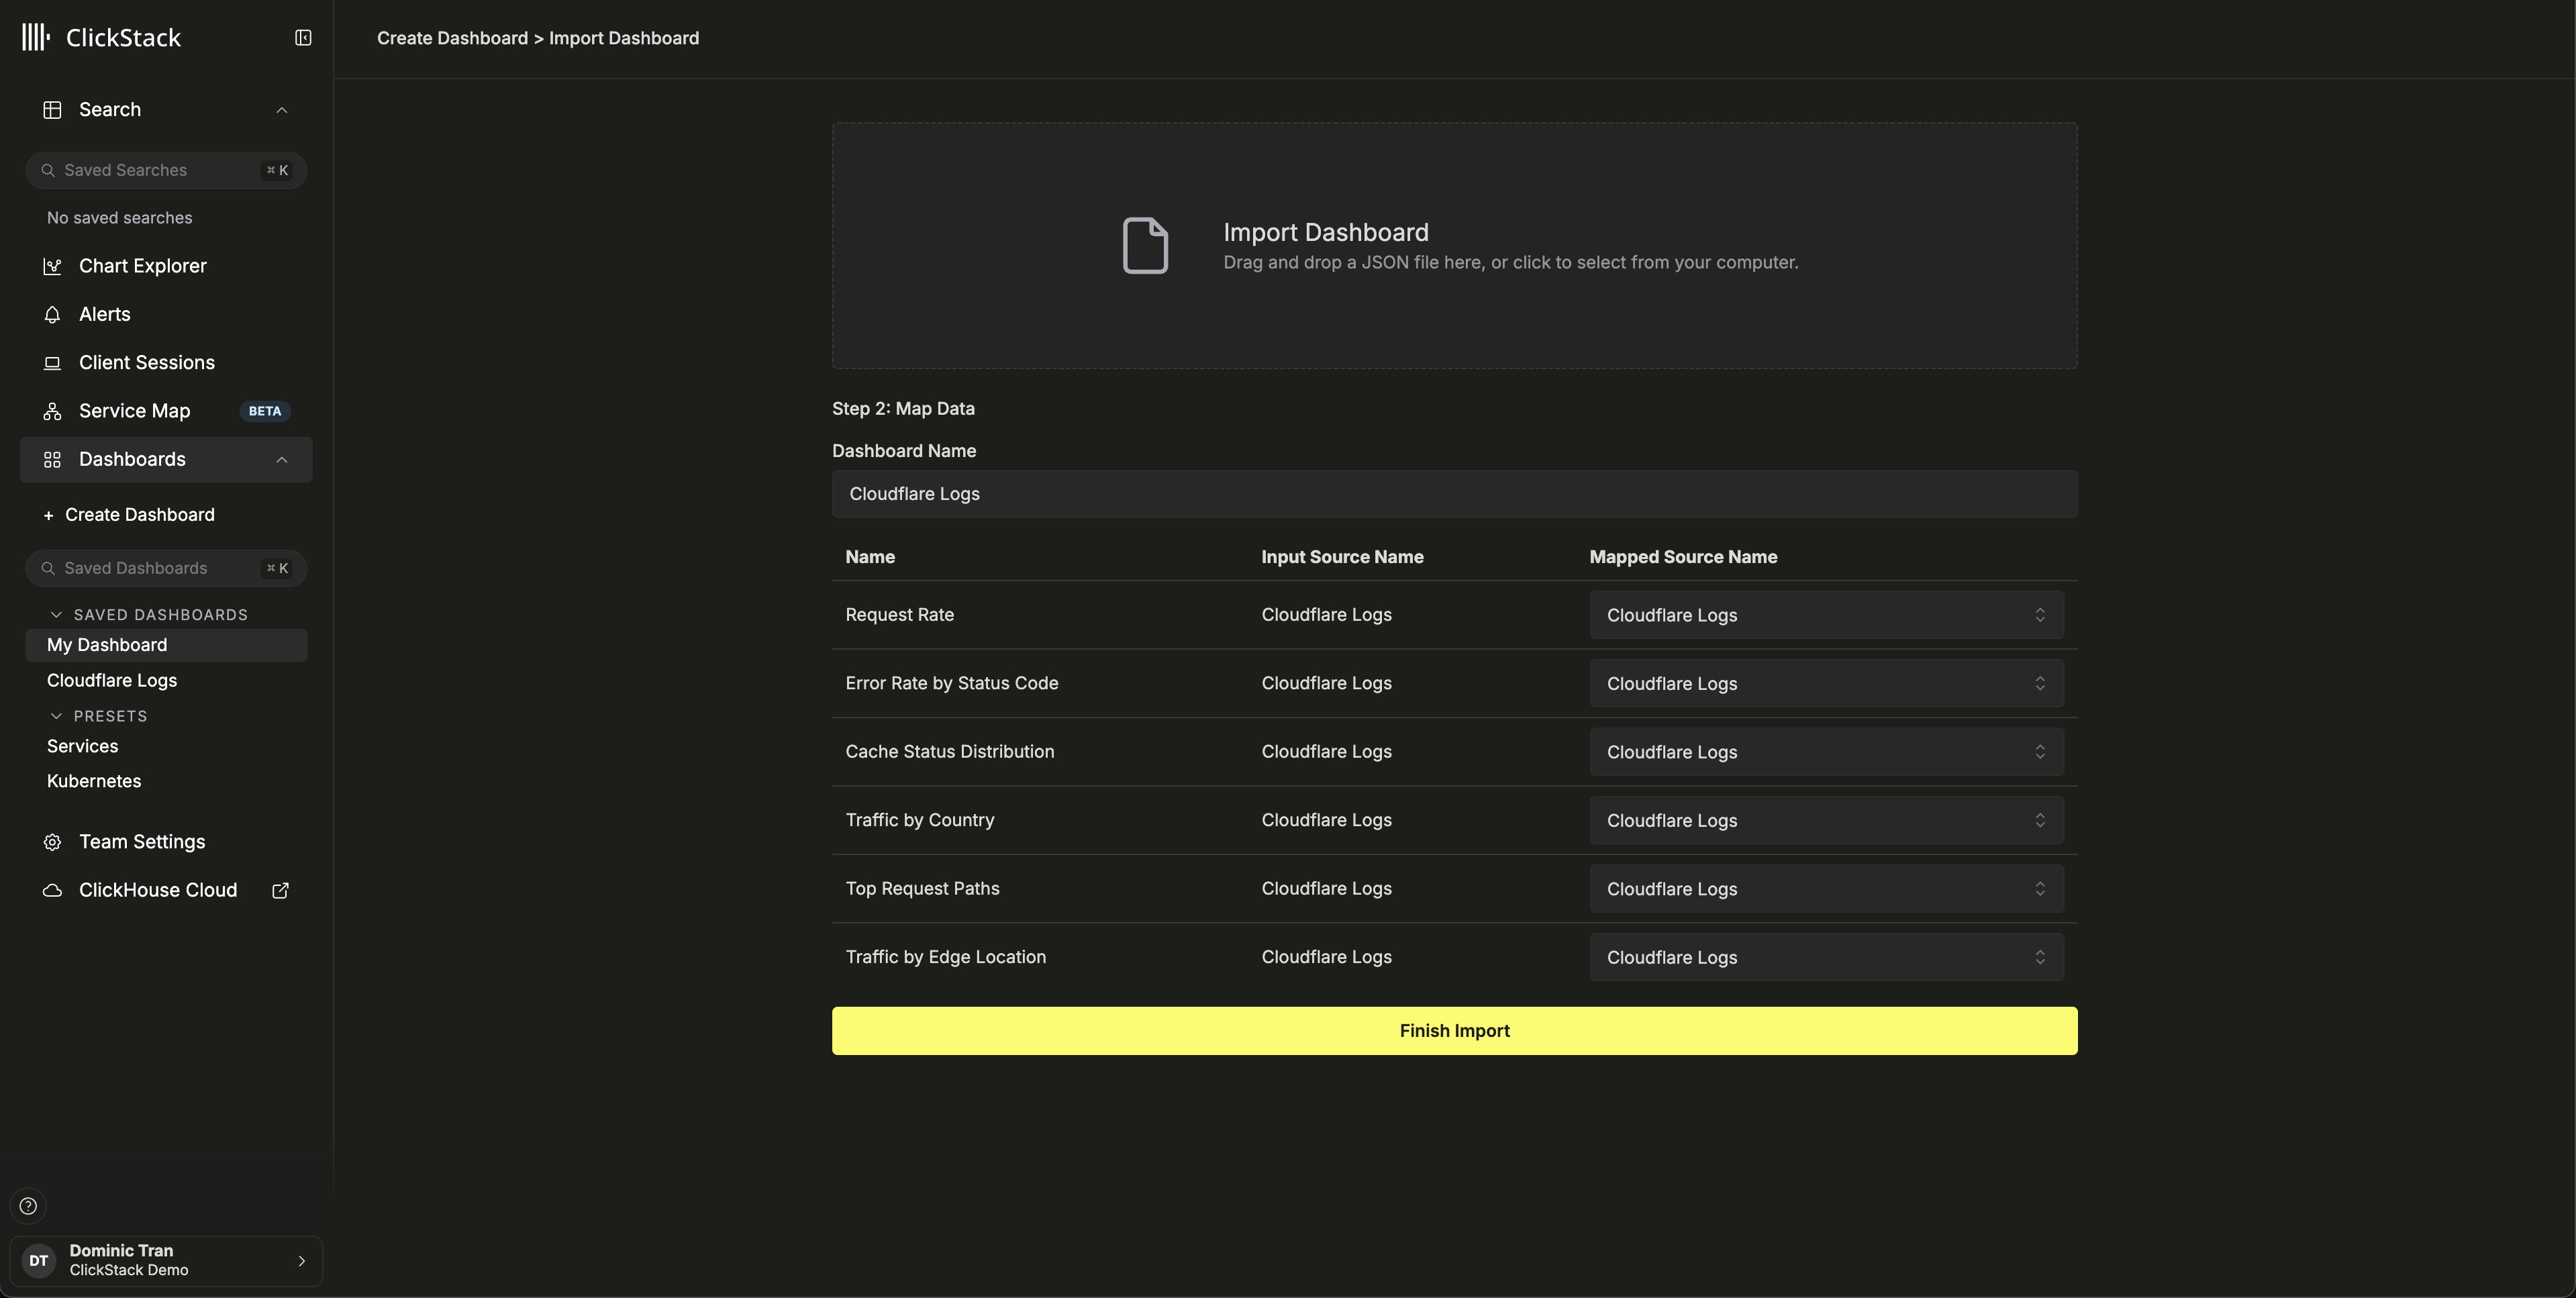Collapse the Saved Dashboards group

tap(57, 615)
